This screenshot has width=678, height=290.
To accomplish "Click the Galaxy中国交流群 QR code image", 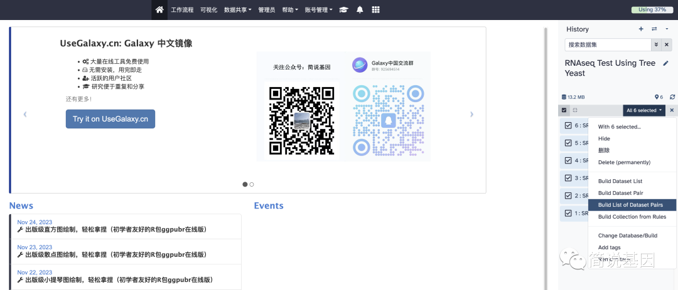I will point(389,120).
